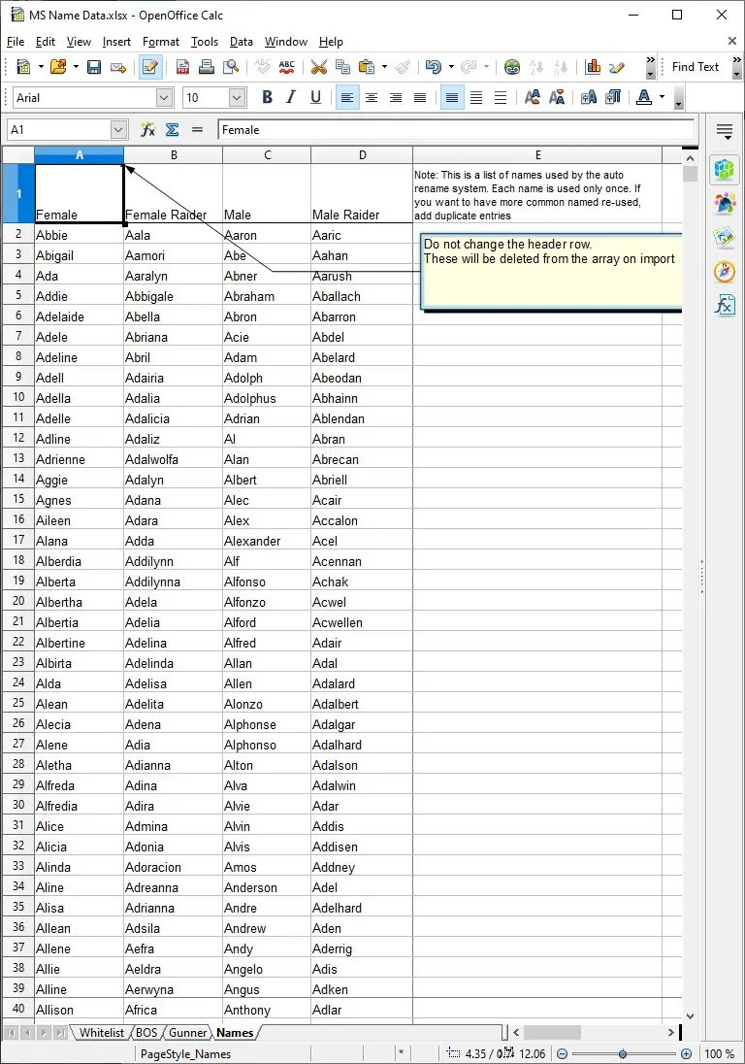Open the dropdown arrow beside the New icon

[x=41, y=66]
